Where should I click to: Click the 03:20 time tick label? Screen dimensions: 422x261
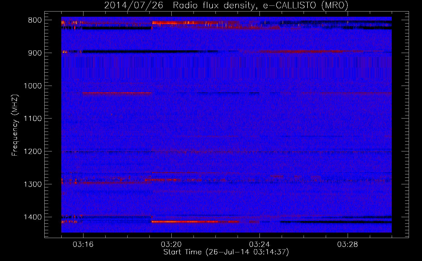171,245
